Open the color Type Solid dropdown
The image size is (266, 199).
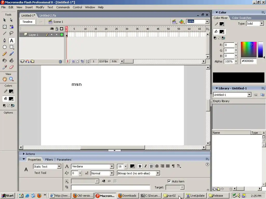click(x=262, y=24)
